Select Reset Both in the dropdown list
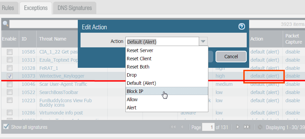This screenshot has width=305, height=139. click(x=138, y=67)
